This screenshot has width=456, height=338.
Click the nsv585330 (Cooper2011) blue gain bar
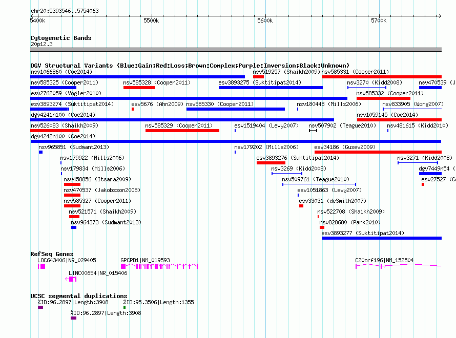point(236,109)
